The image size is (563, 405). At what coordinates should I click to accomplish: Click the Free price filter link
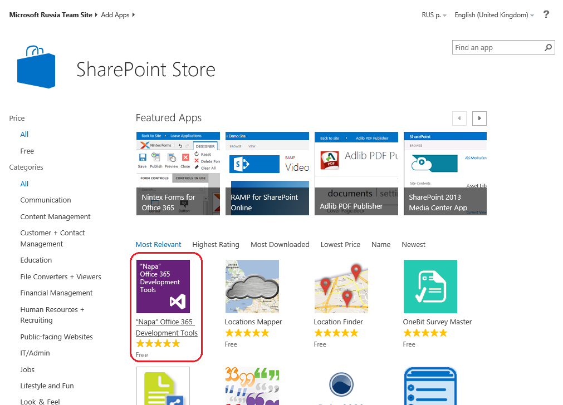(x=27, y=151)
